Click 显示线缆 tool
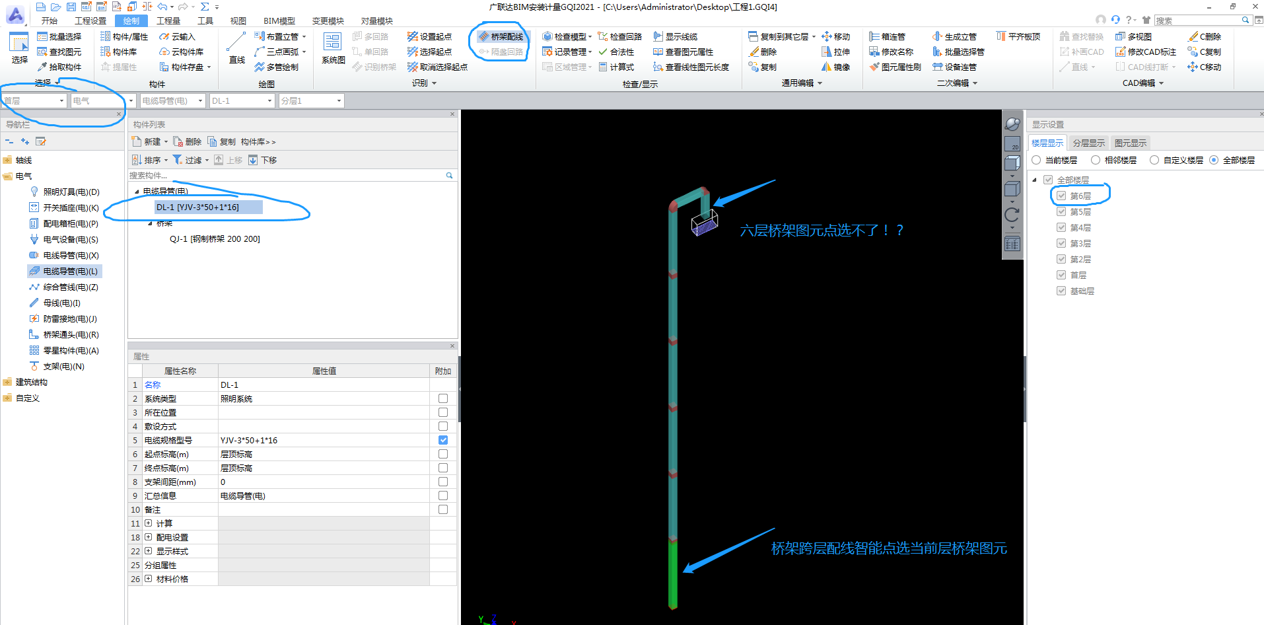1264x625 pixels. (676, 36)
